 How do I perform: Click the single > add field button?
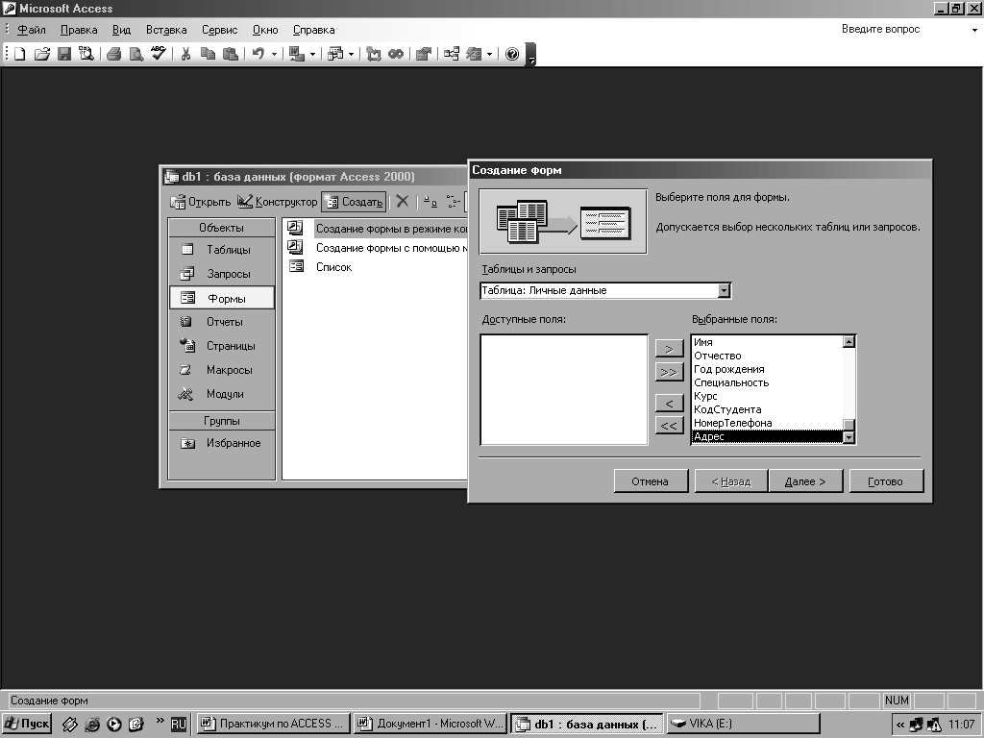point(669,349)
